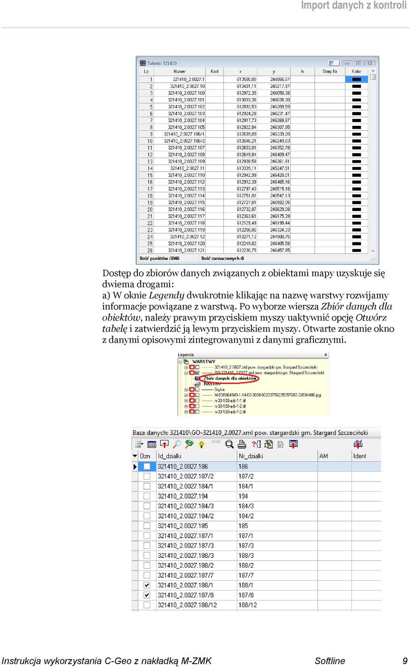Click the greyed XYH coordinates icon

point(216,442)
